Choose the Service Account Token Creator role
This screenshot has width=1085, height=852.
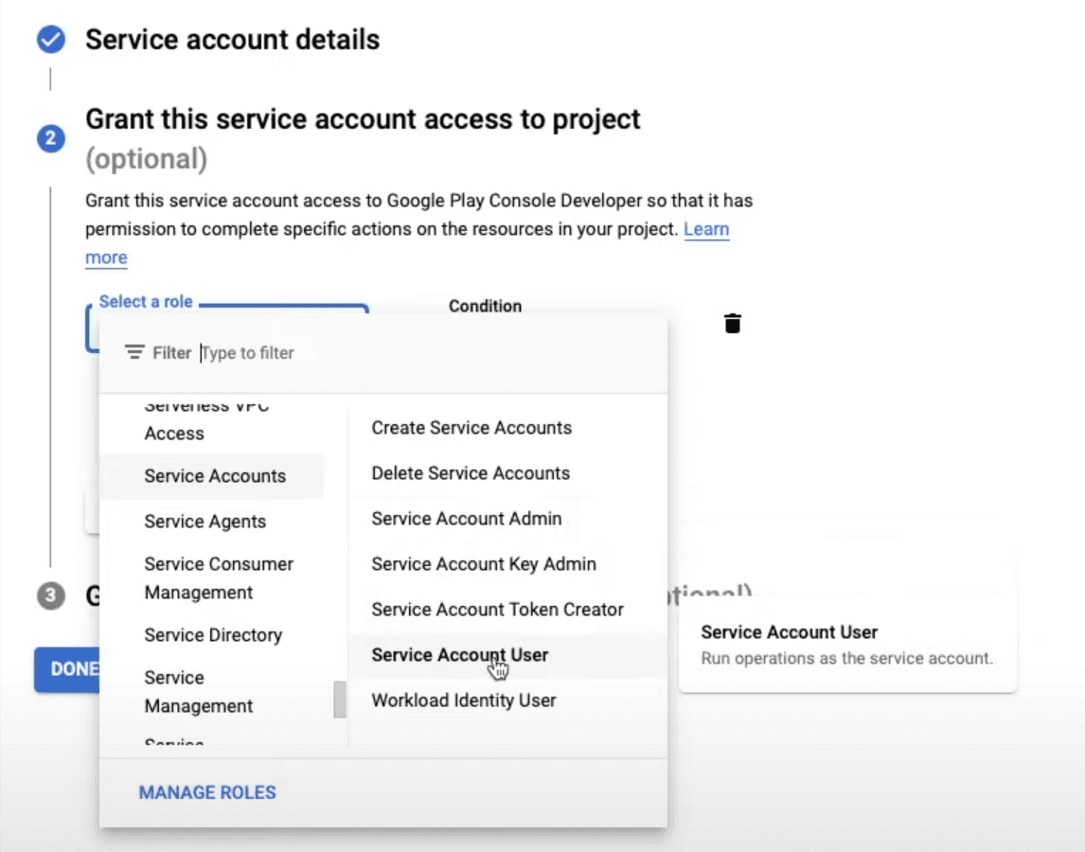tap(497, 610)
